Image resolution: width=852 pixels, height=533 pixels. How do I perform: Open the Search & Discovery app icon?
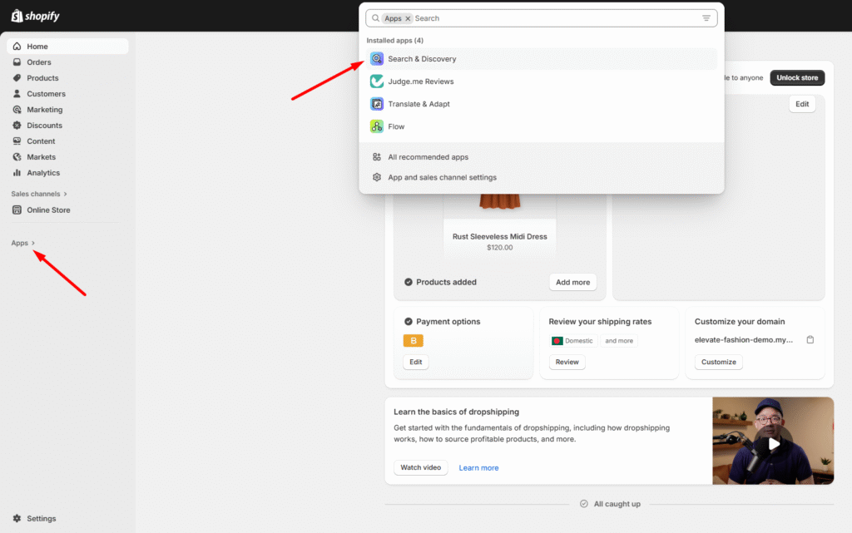click(x=377, y=59)
